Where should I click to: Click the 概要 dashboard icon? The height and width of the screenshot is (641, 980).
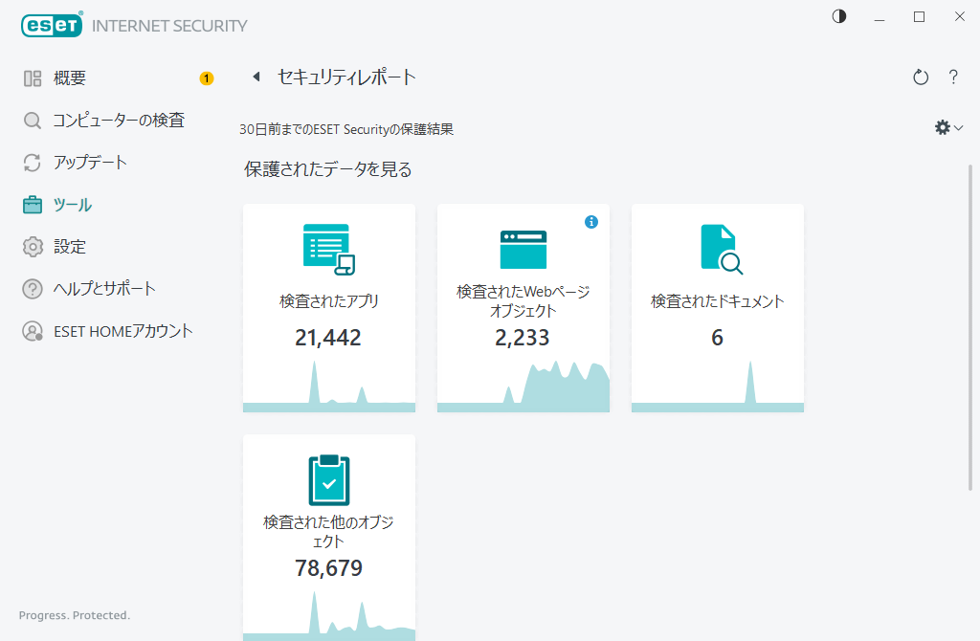(x=33, y=78)
